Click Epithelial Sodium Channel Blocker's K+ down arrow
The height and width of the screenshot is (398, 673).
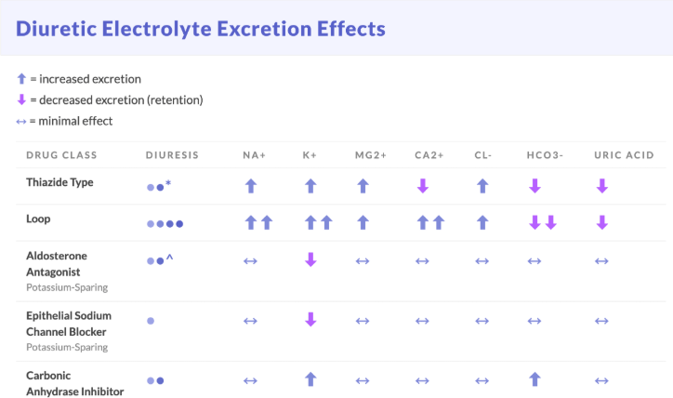tap(310, 320)
